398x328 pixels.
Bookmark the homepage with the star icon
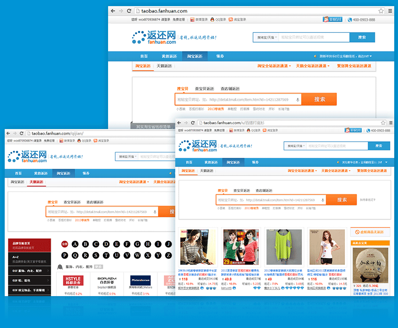pyautogui.click(x=381, y=11)
